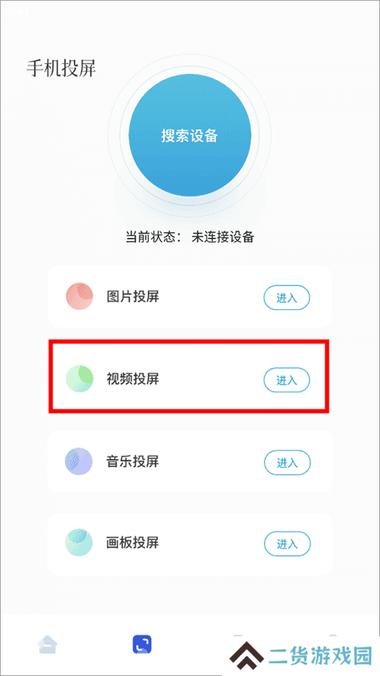The width and height of the screenshot is (380, 676).
Task: Click the 二货游戏园 chevron logo icon
Action: (246, 655)
